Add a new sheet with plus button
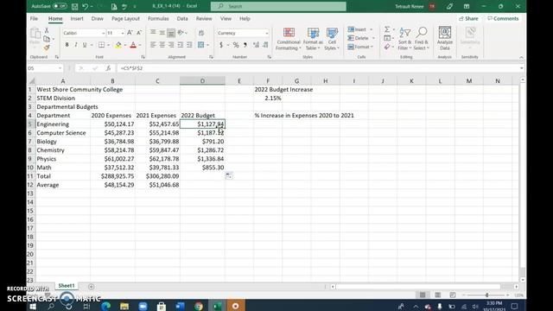553x311 pixels. 91,287
